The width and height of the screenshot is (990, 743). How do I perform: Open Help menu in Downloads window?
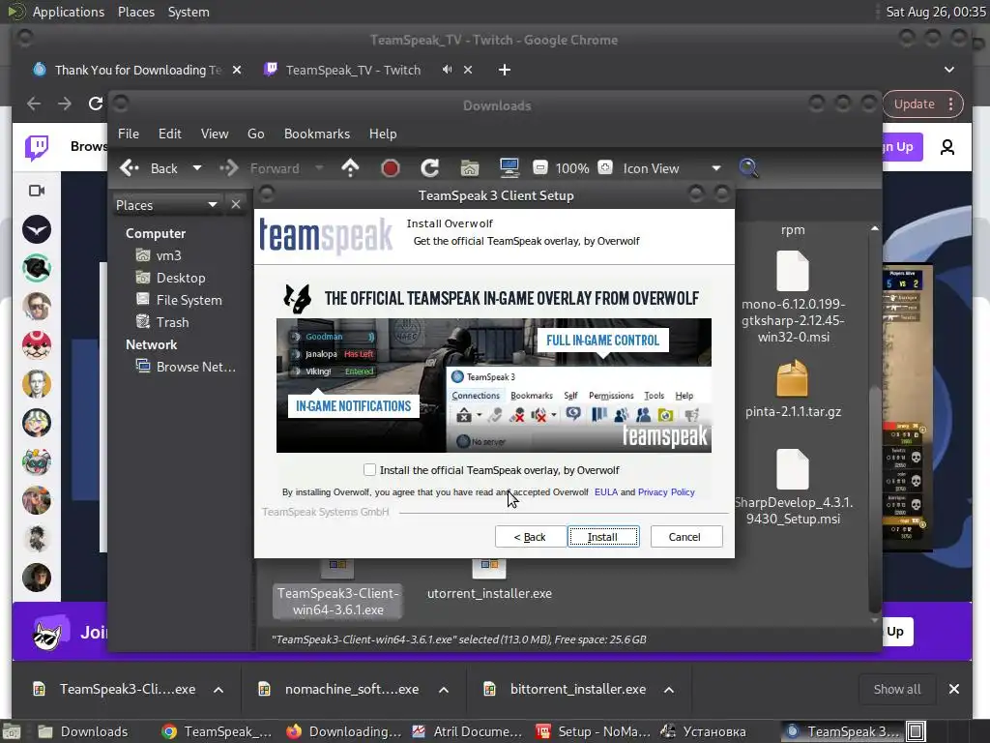383,134
